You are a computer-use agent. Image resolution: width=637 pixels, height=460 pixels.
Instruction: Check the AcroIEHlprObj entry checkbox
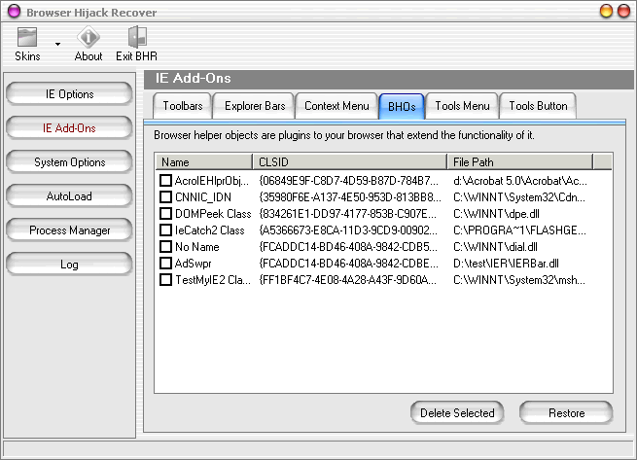coord(165,181)
